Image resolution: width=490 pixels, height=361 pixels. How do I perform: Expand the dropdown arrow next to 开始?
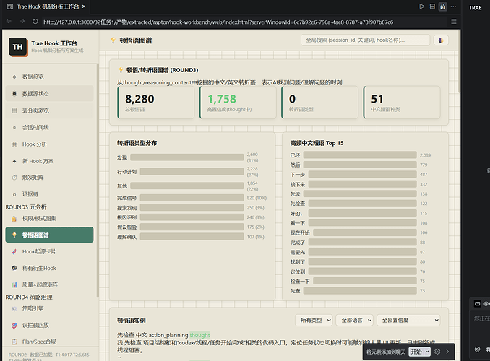(427, 352)
